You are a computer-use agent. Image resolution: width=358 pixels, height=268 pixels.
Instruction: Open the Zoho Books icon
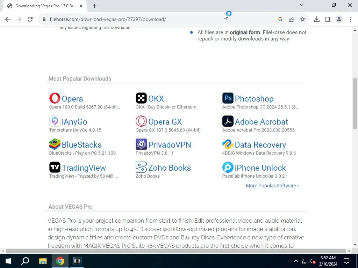pos(141,167)
